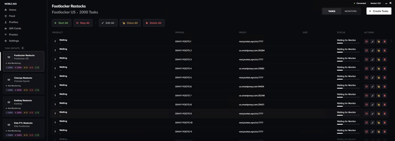Clone the DIVVY FOOTS 7 task
The width and height of the screenshot is (395, 141).
pos(378,95)
